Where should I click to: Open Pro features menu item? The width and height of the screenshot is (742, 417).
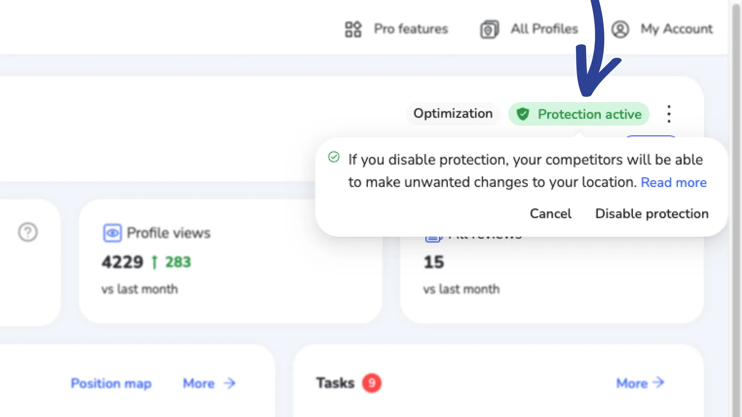(410, 29)
